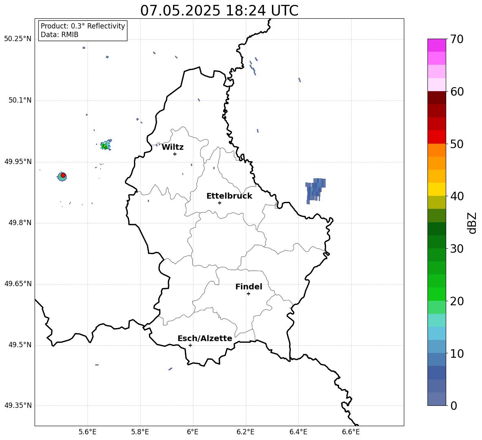Click the Data: RMIB label
482x440 pixels.
[x=59, y=35]
